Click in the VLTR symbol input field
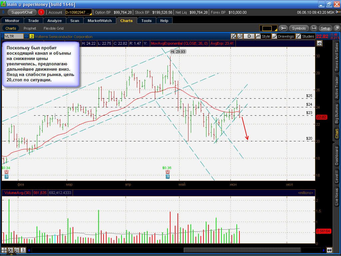The height and width of the screenshot is (256, 341). tap(14, 36)
